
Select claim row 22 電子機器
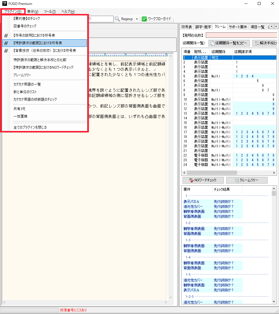point(201,155)
